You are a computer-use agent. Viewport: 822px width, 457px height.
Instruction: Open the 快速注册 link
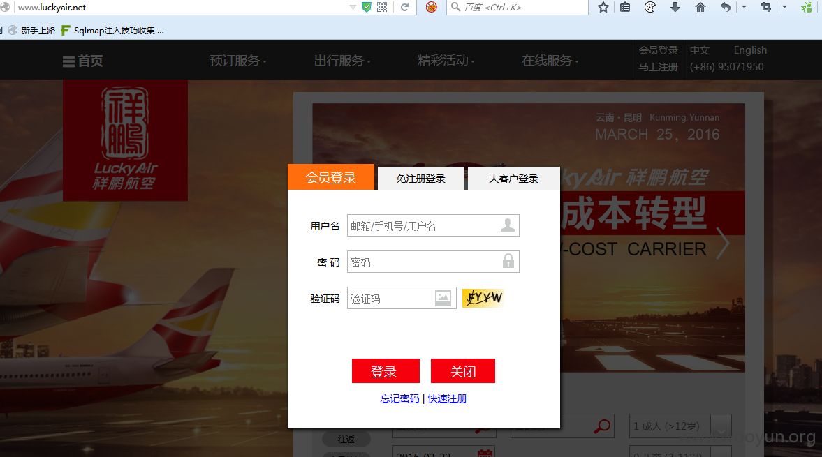coord(447,398)
